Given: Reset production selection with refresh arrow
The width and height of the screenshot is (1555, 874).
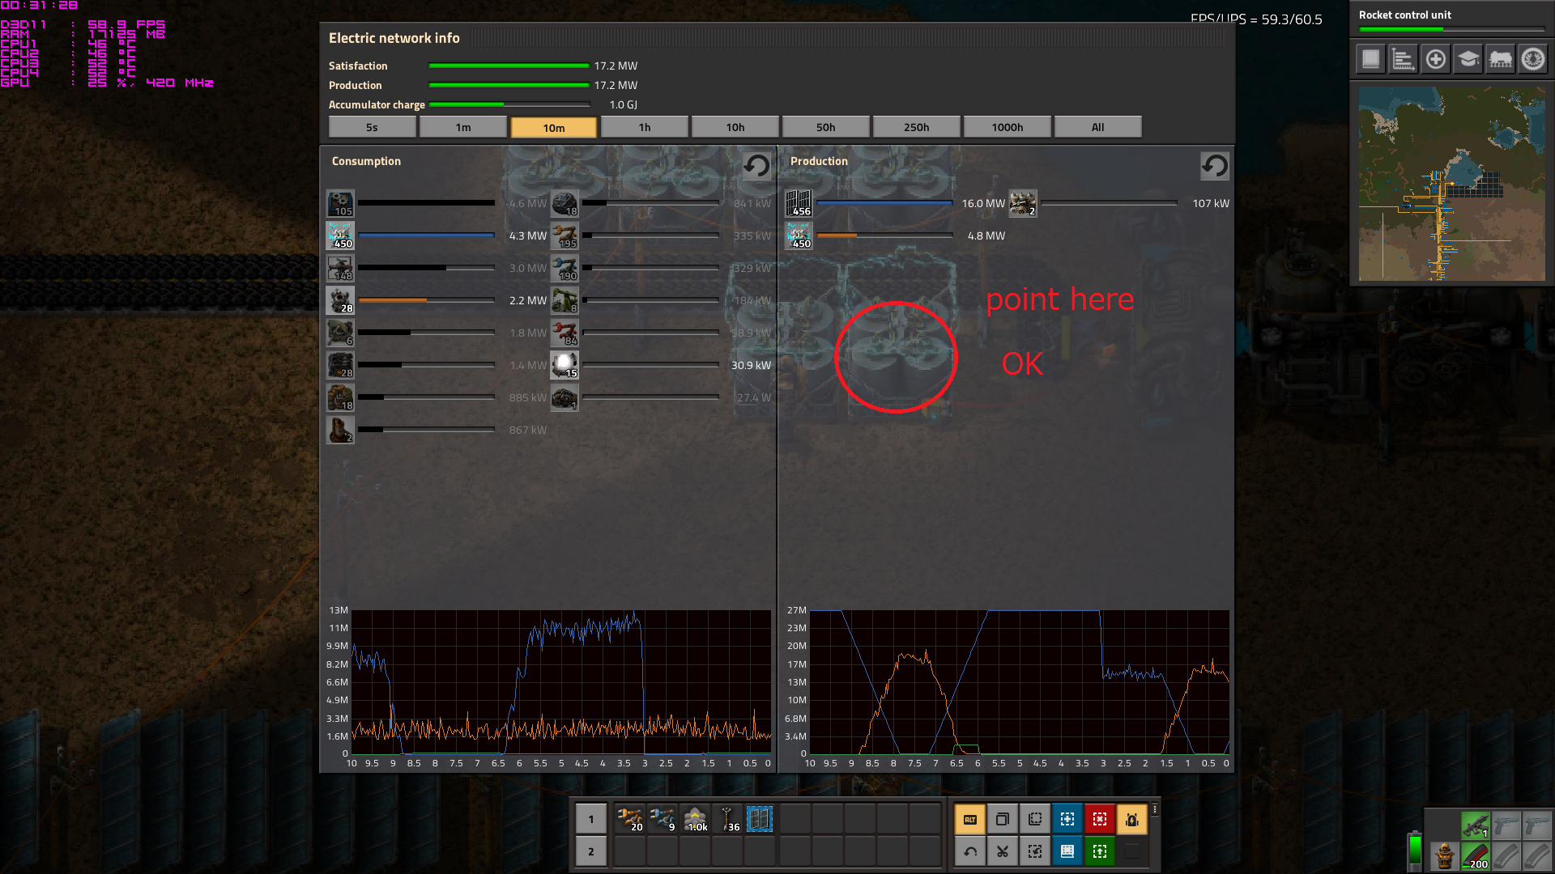Looking at the screenshot, I should pyautogui.click(x=1214, y=166).
